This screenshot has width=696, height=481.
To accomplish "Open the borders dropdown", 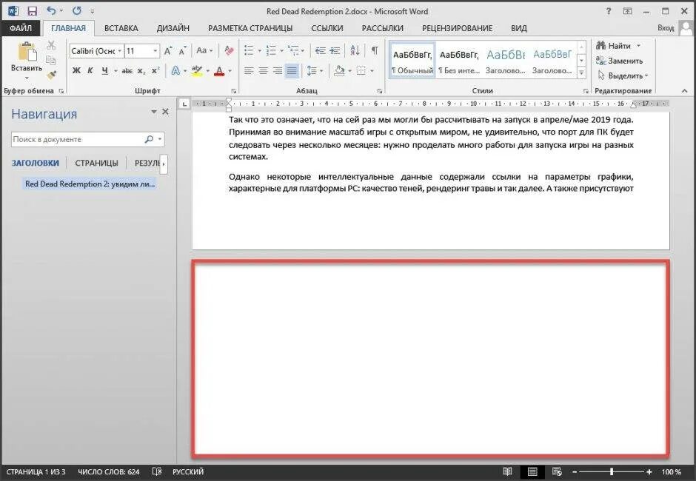I will pyautogui.click(x=372, y=71).
